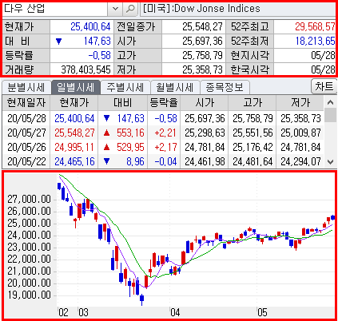The image size is (338, 321).
Task: Click the 현재가 column header
Action: [74, 102]
